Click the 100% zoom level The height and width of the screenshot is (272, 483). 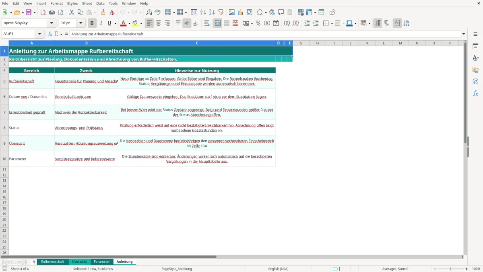(476, 269)
